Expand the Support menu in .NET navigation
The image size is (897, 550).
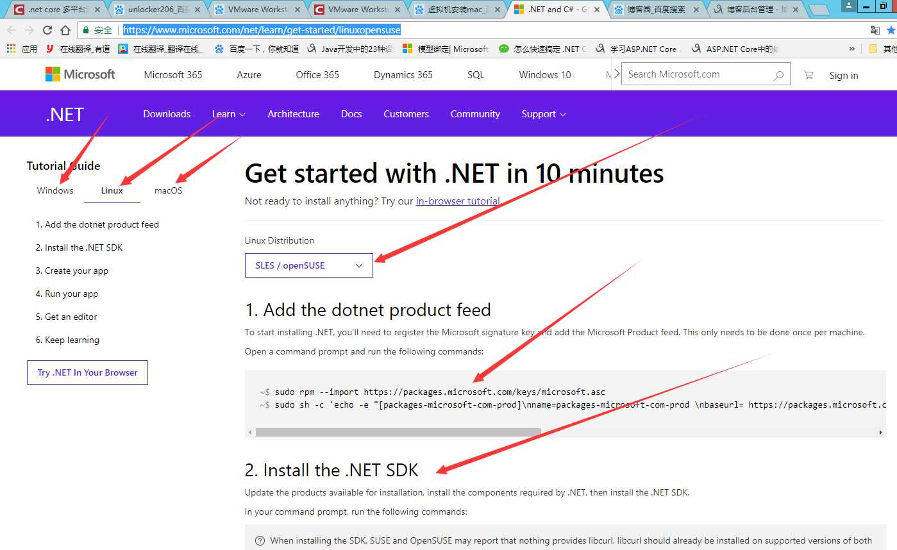pyautogui.click(x=544, y=114)
